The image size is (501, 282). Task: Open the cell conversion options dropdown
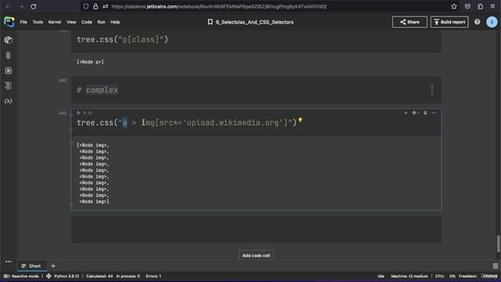pos(416,113)
